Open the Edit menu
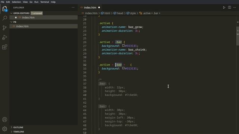 [8, 2]
